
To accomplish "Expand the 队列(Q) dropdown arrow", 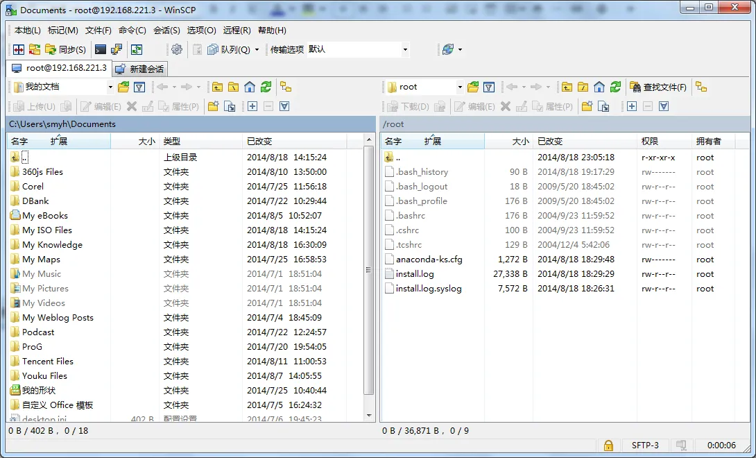I will tap(257, 49).
